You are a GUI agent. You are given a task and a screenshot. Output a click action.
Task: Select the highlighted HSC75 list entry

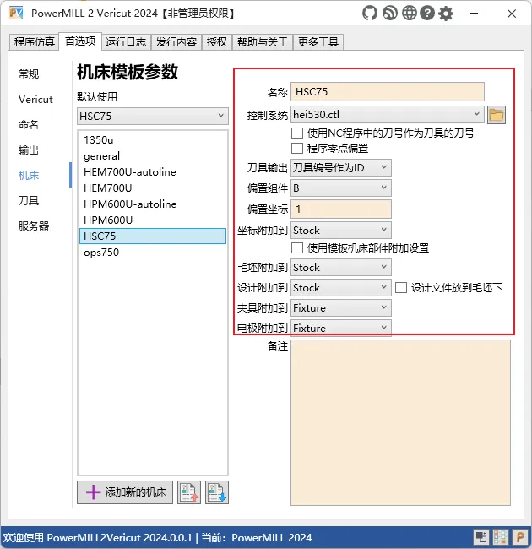point(153,236)
